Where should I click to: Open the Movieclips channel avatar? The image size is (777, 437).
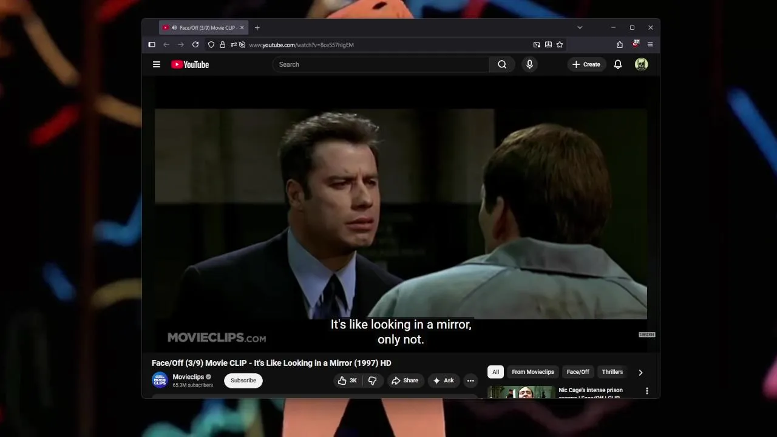click(x=160, y=380)
